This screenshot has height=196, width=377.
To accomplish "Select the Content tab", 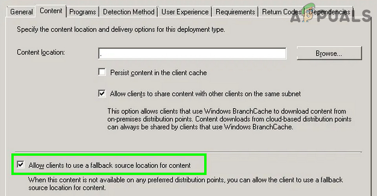I will 51,11.
